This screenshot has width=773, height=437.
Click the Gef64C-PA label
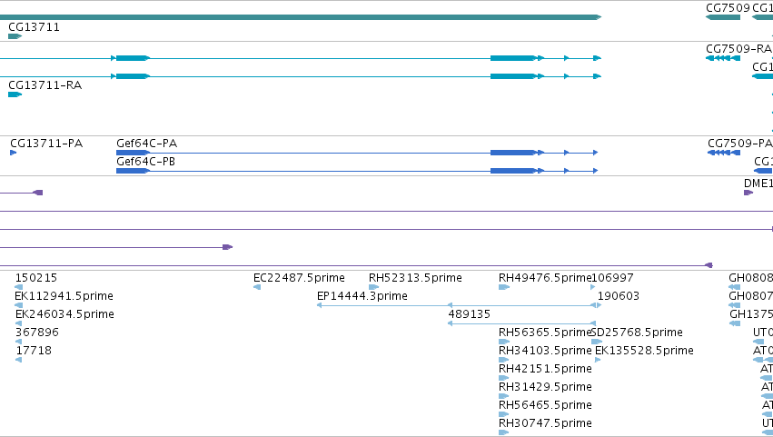[146, 144]
